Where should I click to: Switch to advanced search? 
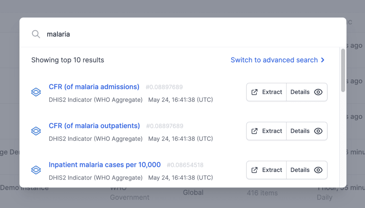274,60
